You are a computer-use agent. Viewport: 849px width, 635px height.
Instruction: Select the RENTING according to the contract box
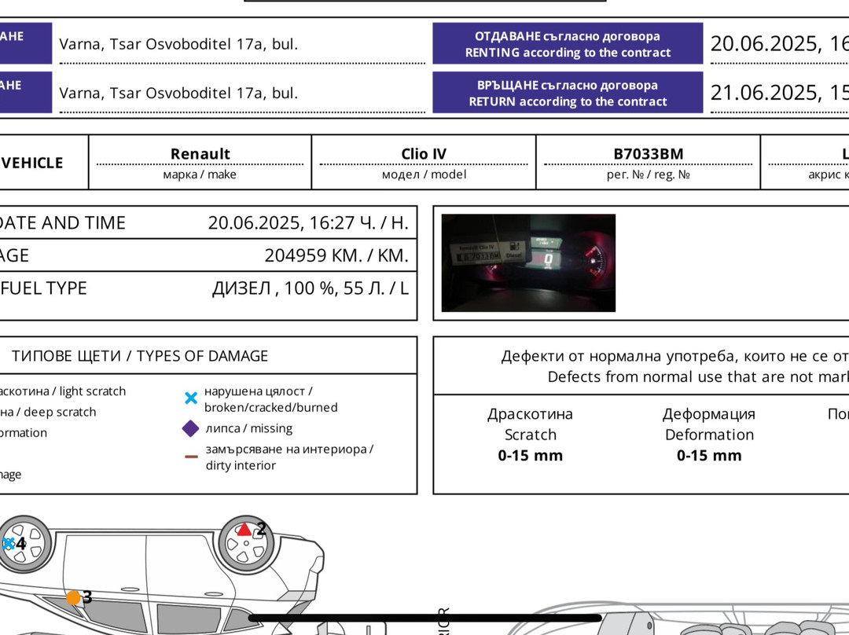click(x=567, y=44)
